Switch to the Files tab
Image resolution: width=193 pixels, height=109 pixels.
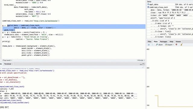point(150,42)
